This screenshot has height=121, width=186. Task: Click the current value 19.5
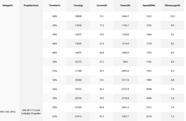coord(102,34)
